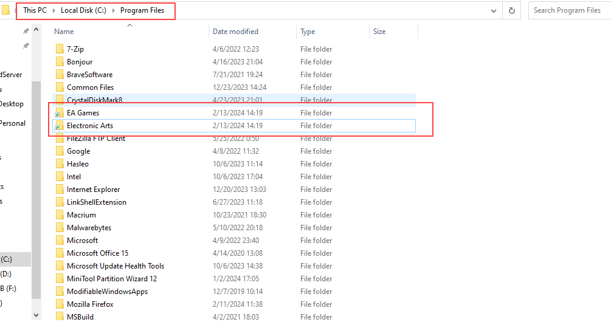Click the navigation pane scroll down arrow
This screenshot has width=611, height=325.
[x=36, y=315]
